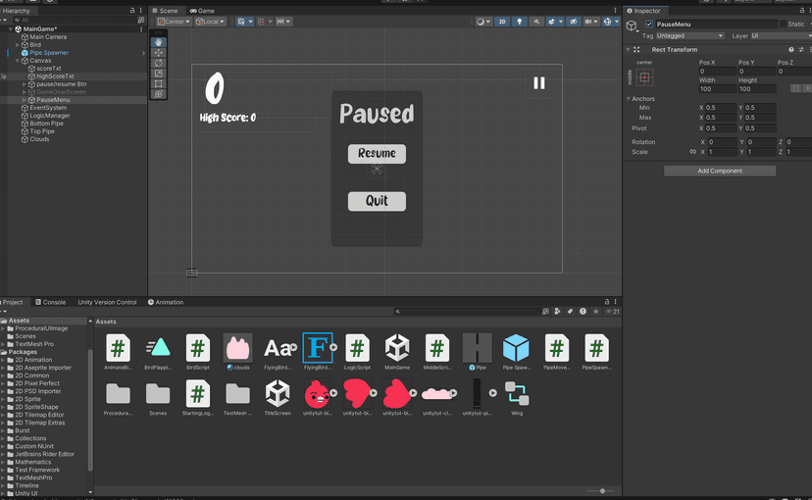812x500 pixels.
Task: Select GameOverScreen in the Hierarchy
Action: click(x=61, y=92)
